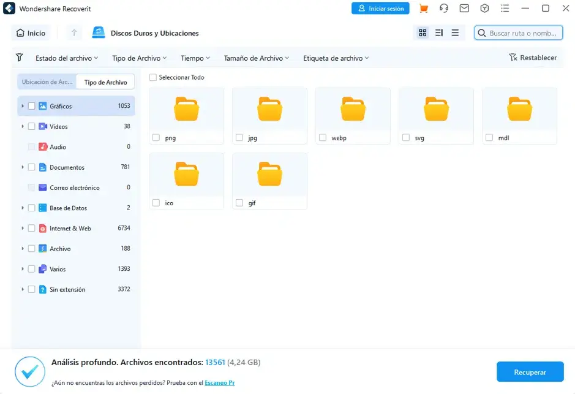Click the Archivo zip icon
The image size is (575, 394).
pos(43,249)
